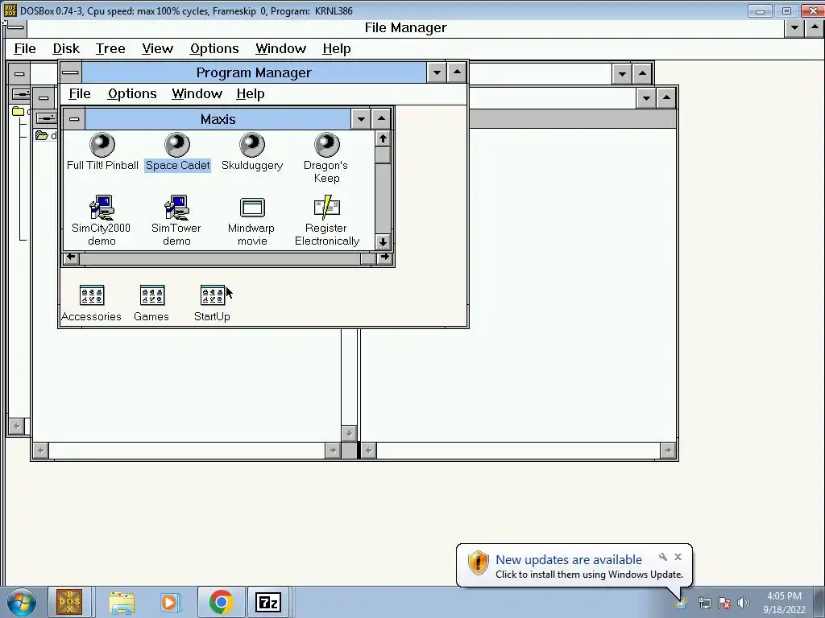This screenshot has width=825, height=618.
Task: Click the Program Manager title bar
Action: coord(254,72)
